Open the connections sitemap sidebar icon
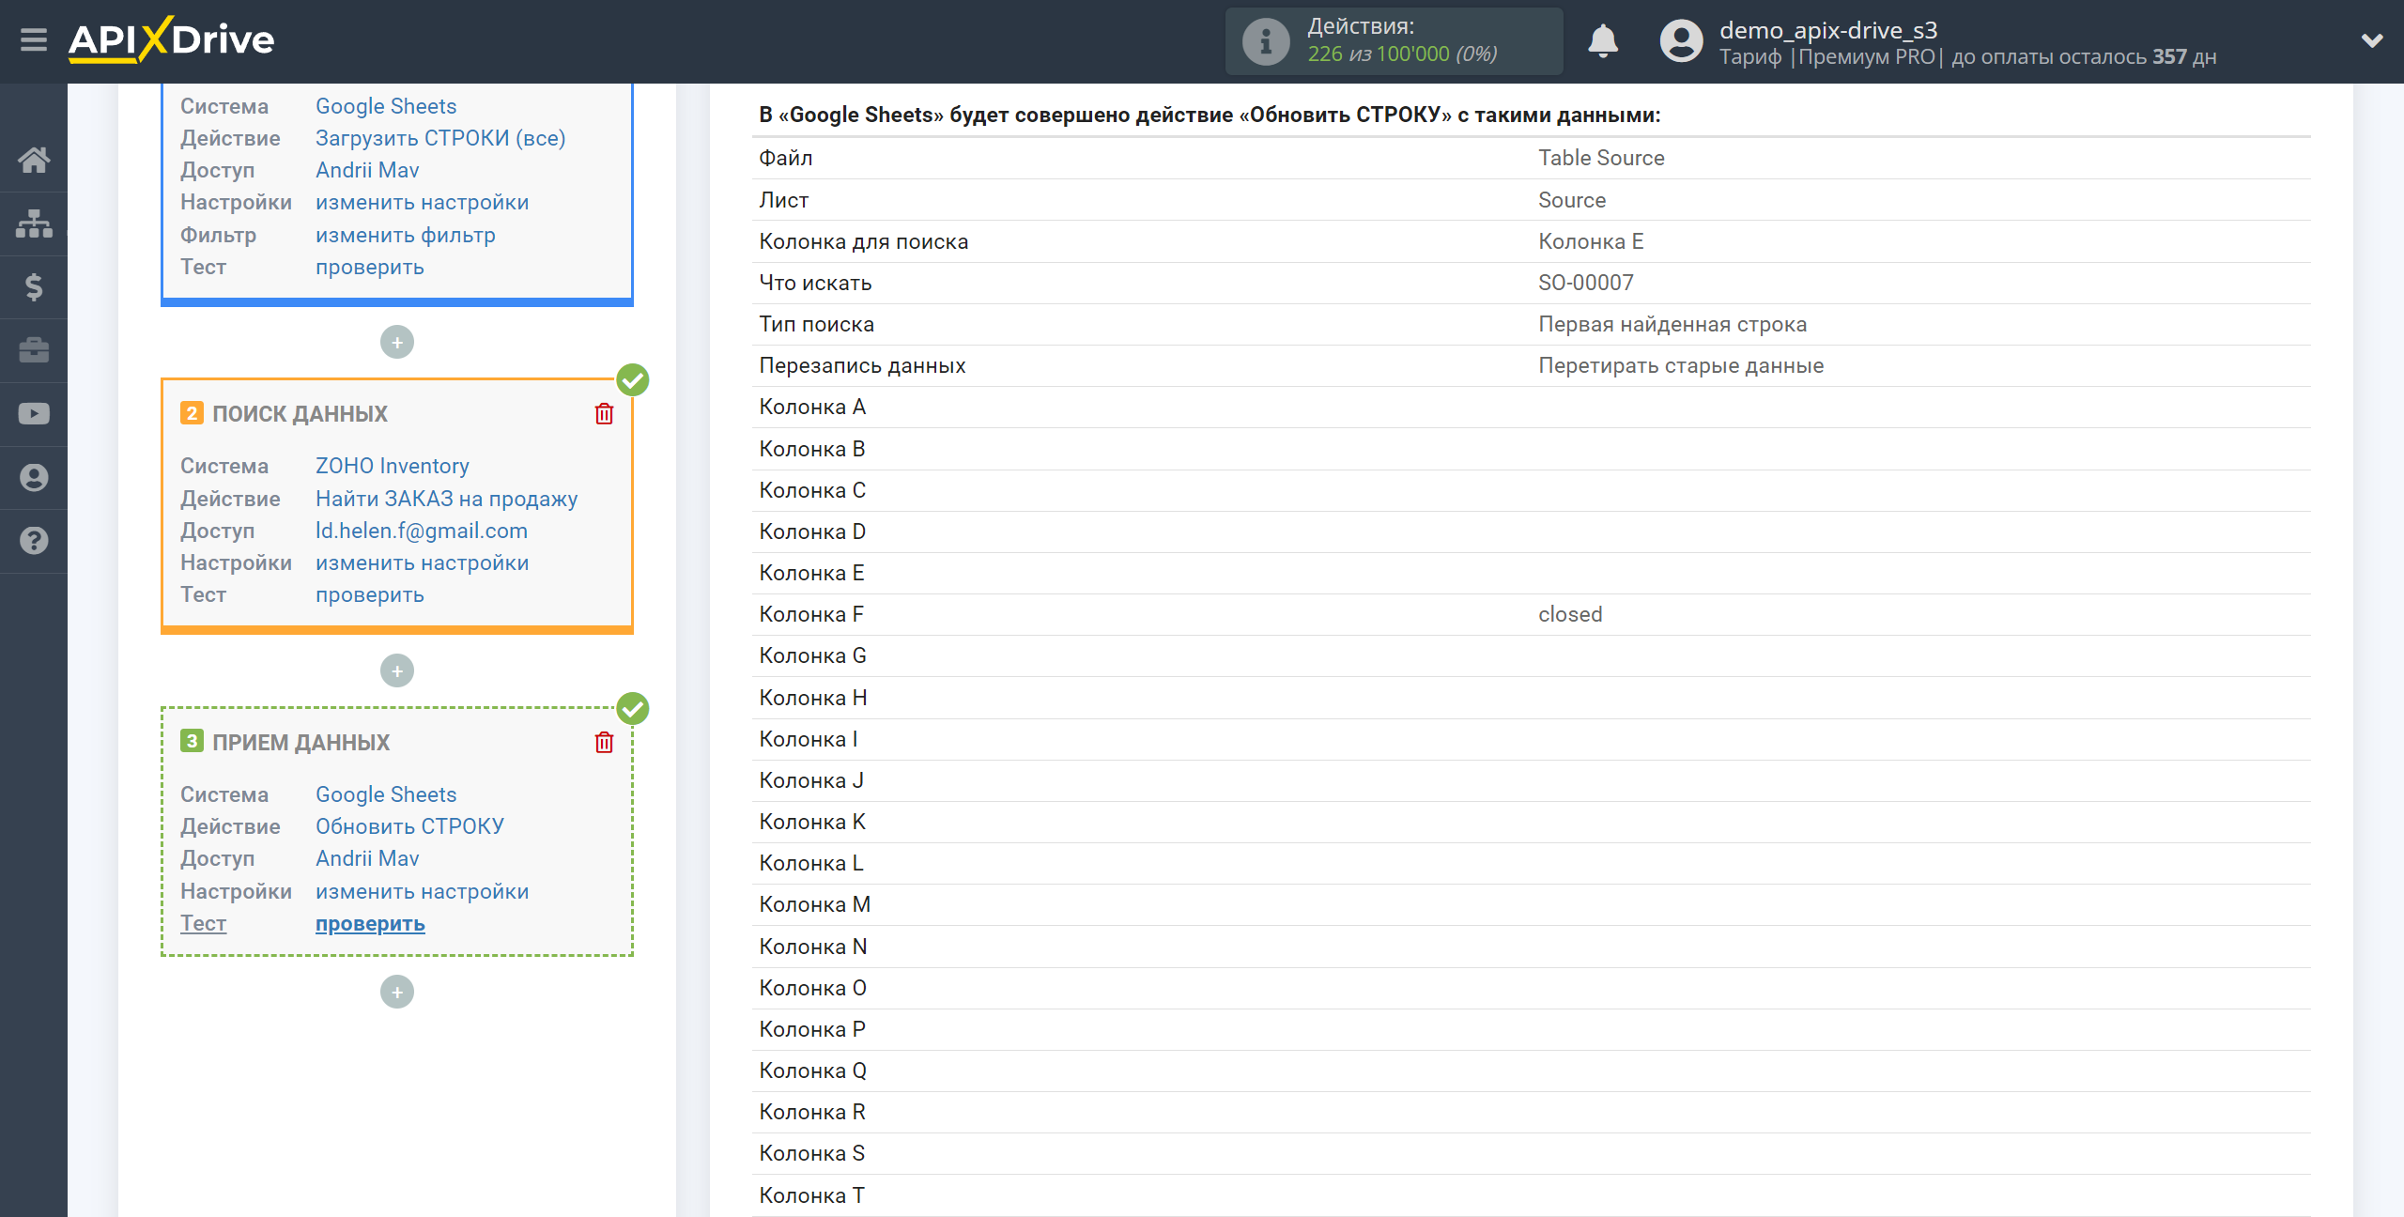 coord(34,223)
